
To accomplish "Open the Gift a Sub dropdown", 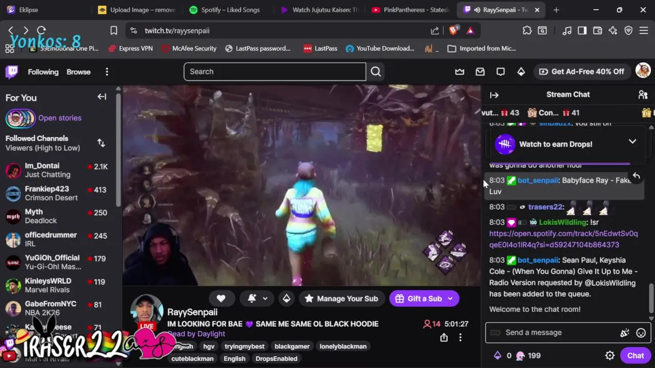I will 450,298.
